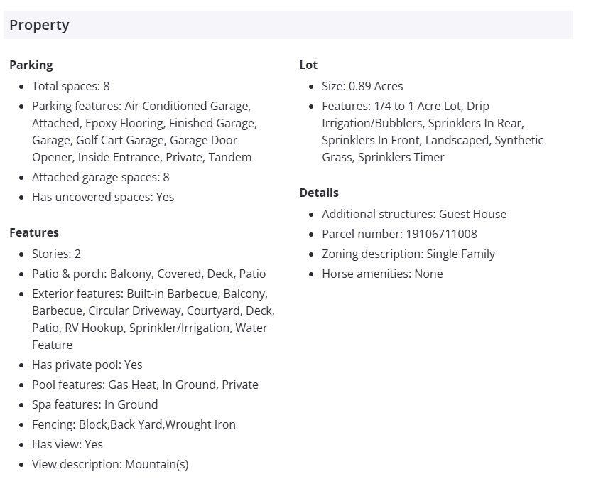The height and width of the screenshot is (489, 591).
Task: Select the Stories: 2 list item
Action: [x=56, y=254]
